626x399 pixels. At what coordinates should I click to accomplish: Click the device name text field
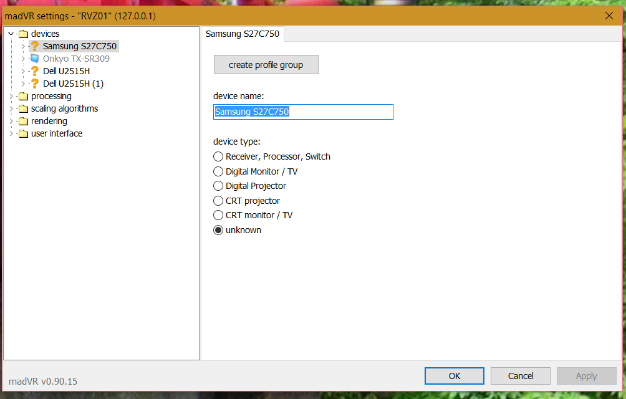click(x=303, y=112)
